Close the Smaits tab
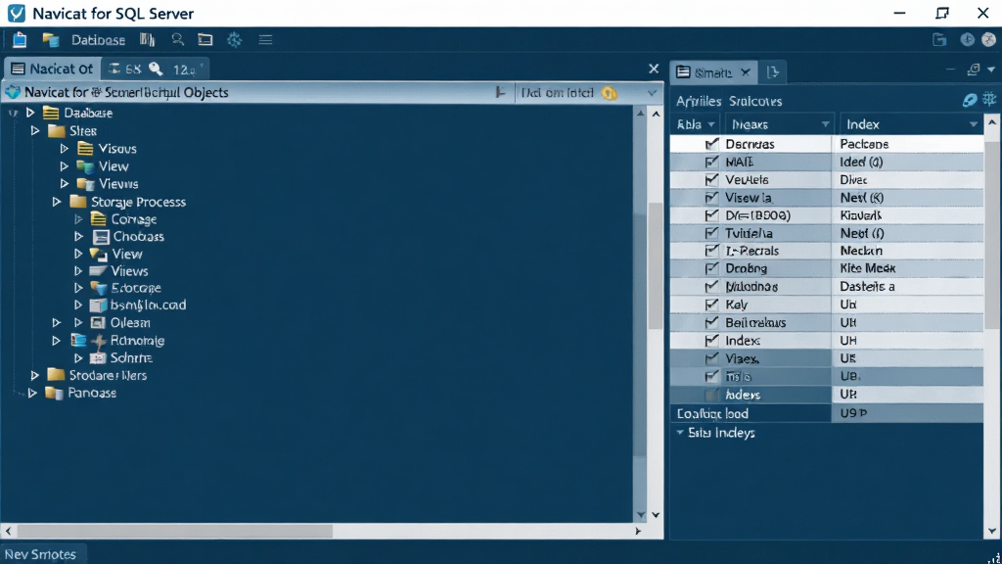This screenshot has height=564, width=1002. pyautogui.click(x=745, y=72)
